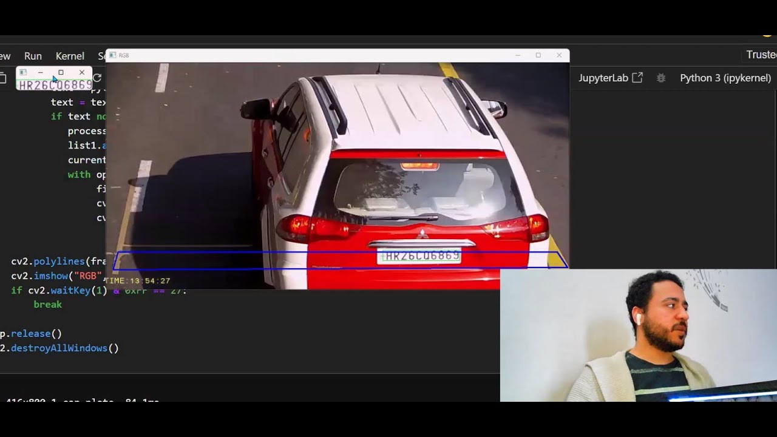Switch kernel via Python 3 (ipykernel)

tap(725, 78)
